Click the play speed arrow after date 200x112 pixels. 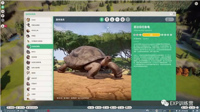[194, 111]
